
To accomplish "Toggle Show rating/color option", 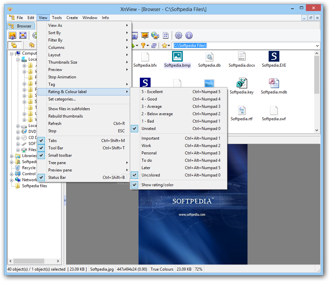I will coord(179,185).
